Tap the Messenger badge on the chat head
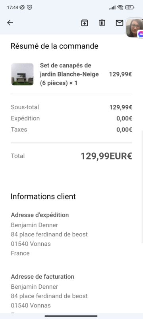The width and height of the screenshot is (143, 319). pyautogui.click(x=141, y=34)
